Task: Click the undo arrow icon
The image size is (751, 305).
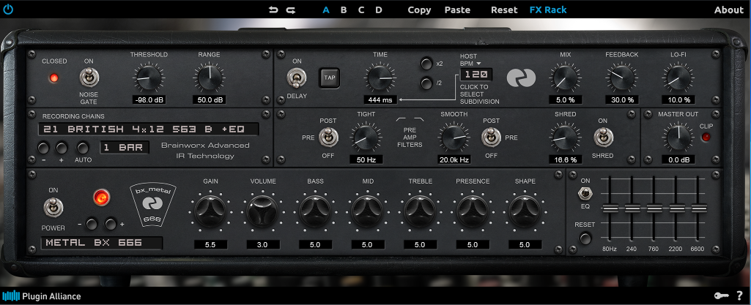Action: coord(273,10)
